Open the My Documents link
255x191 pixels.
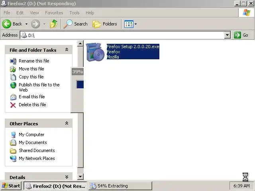33,142
